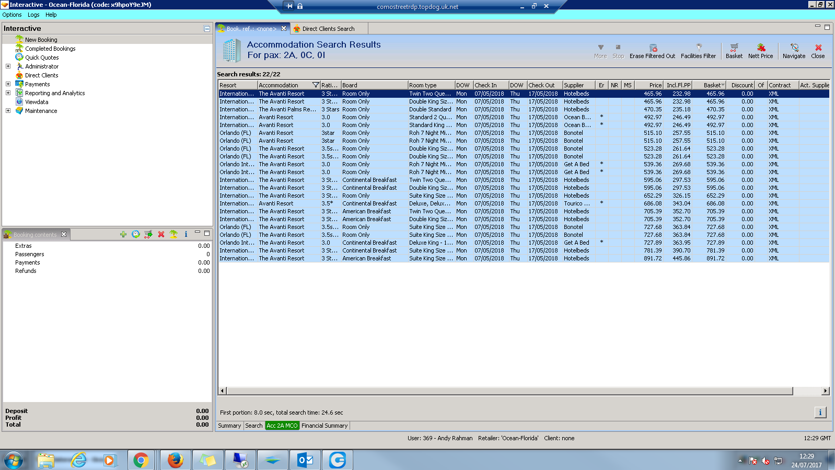Sort by the Supplier column header
835x470 pixels.
(x=579, y=85)
